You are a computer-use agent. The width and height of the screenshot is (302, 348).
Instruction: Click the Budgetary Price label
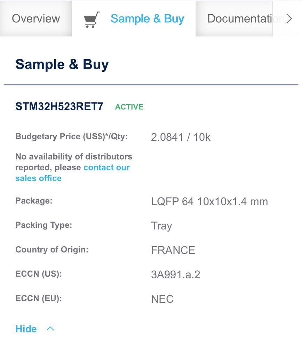pyautogui.click(x=72, y=137)
